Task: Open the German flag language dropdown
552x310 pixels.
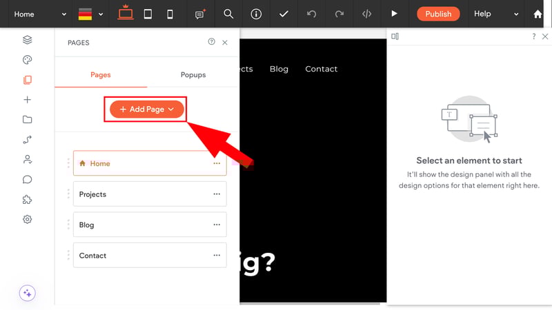Action: pos(90,14)
